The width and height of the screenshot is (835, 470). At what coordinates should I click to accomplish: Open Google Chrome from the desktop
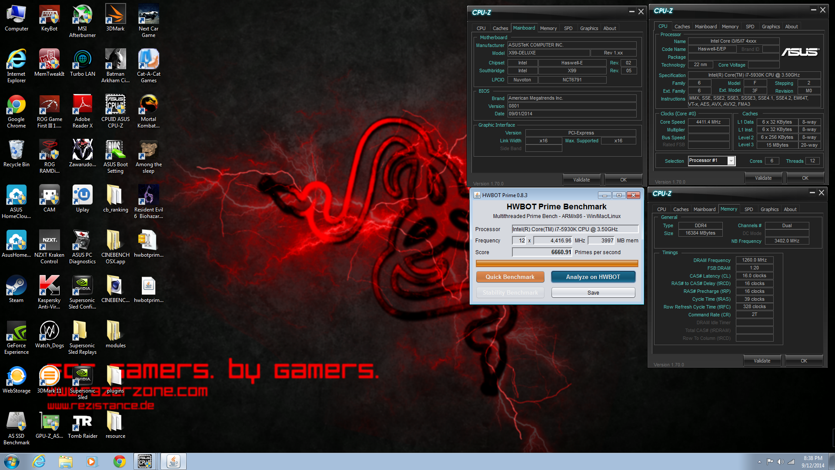16,111
